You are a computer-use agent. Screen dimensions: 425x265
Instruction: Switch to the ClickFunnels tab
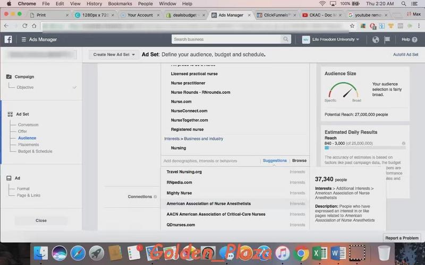coord(276,15)
